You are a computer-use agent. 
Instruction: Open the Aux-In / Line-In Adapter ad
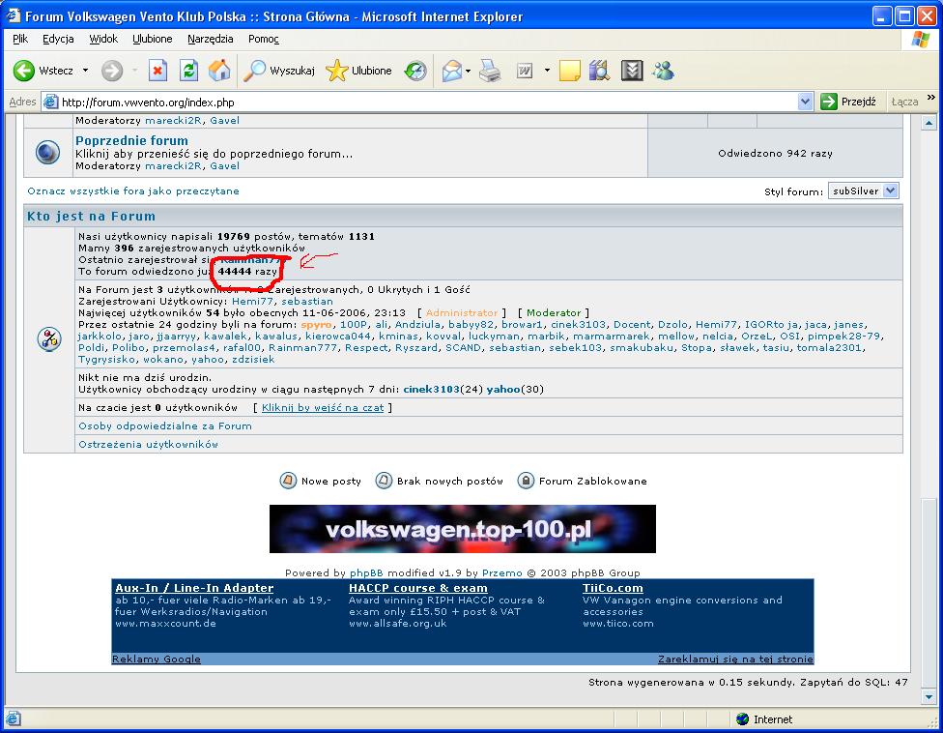pos(193,588)
